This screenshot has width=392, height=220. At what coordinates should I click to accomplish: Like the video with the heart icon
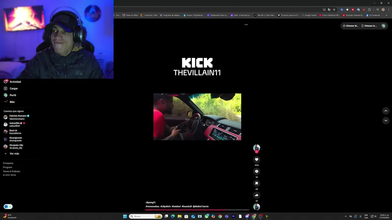tap(257, 159)
